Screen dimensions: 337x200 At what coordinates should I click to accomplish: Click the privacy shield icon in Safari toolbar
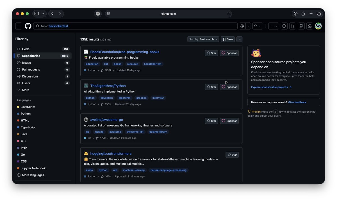tap(98, 13)
